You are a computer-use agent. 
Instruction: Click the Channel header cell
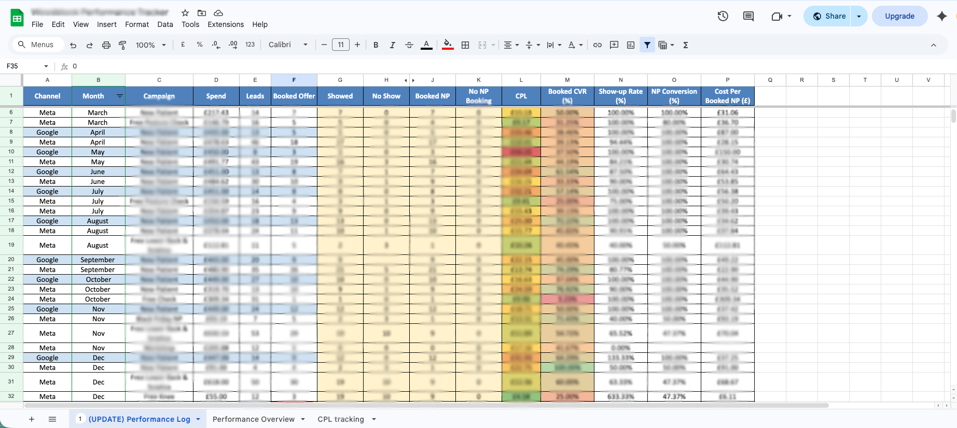click(x=47, y=96)
